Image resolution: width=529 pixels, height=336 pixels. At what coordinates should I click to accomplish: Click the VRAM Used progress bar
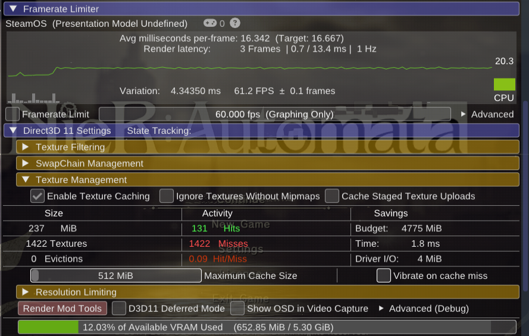click(267, 327)
